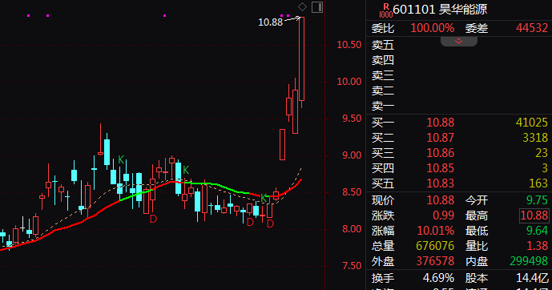Select the 卖二 ask row label
Screen dimensions: 552x290
[x=383, y=91]
